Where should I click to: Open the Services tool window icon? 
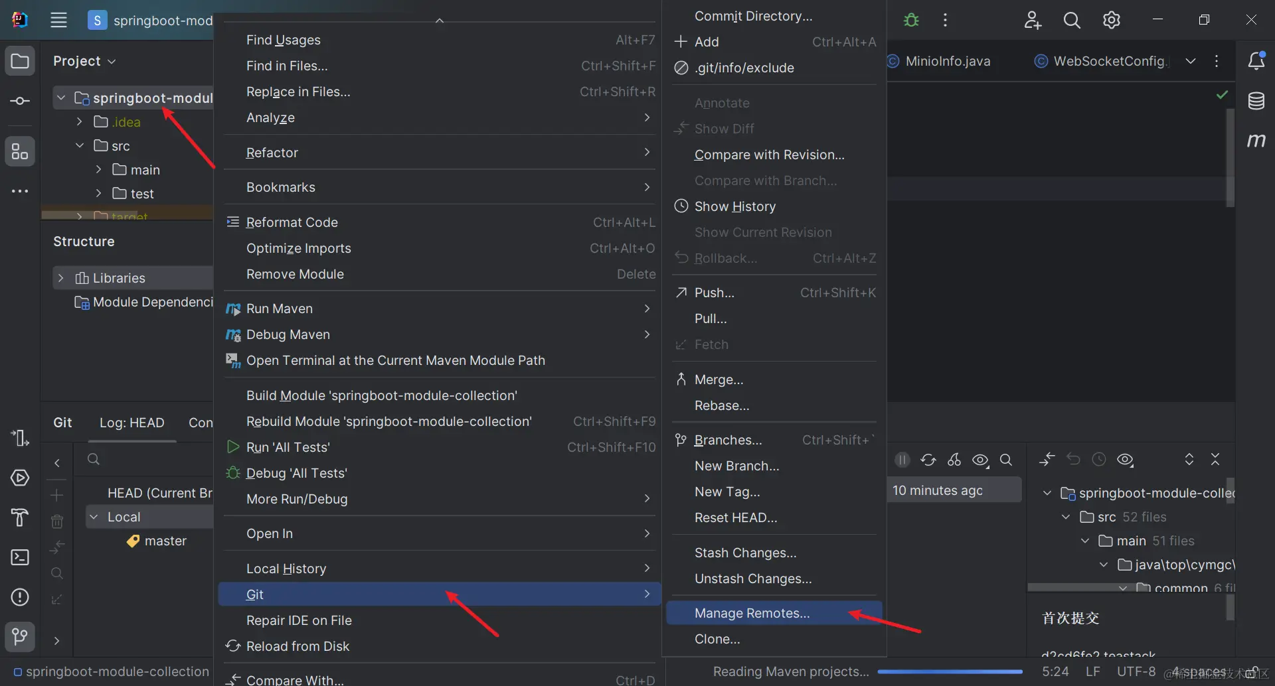(20, 478)
